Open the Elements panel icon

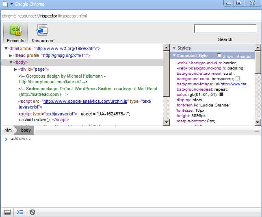(15, 31)
